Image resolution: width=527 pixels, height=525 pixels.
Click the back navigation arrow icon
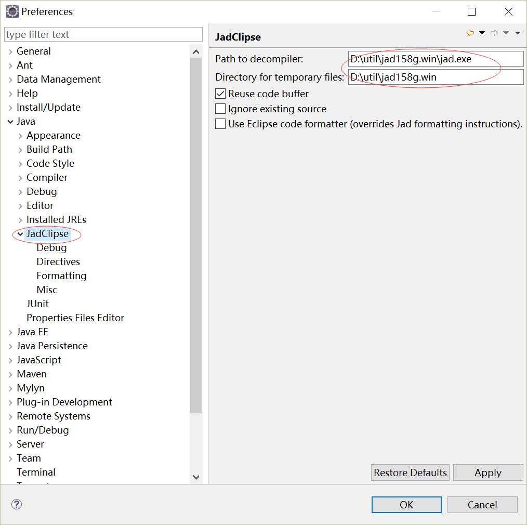(x=470, y=33)
